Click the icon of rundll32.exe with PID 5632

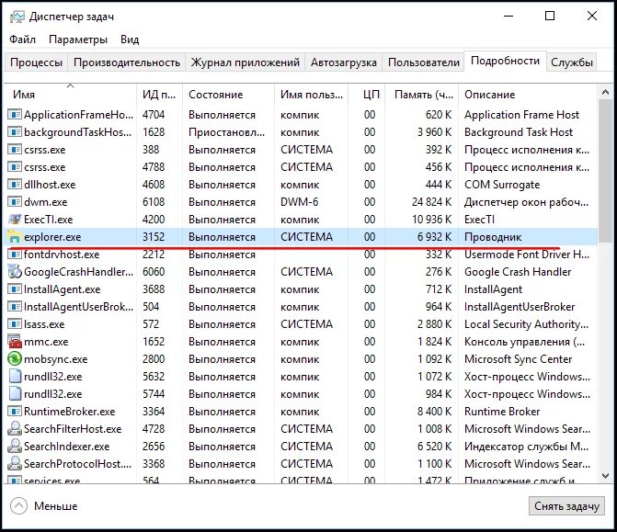[x=15, y=377]
